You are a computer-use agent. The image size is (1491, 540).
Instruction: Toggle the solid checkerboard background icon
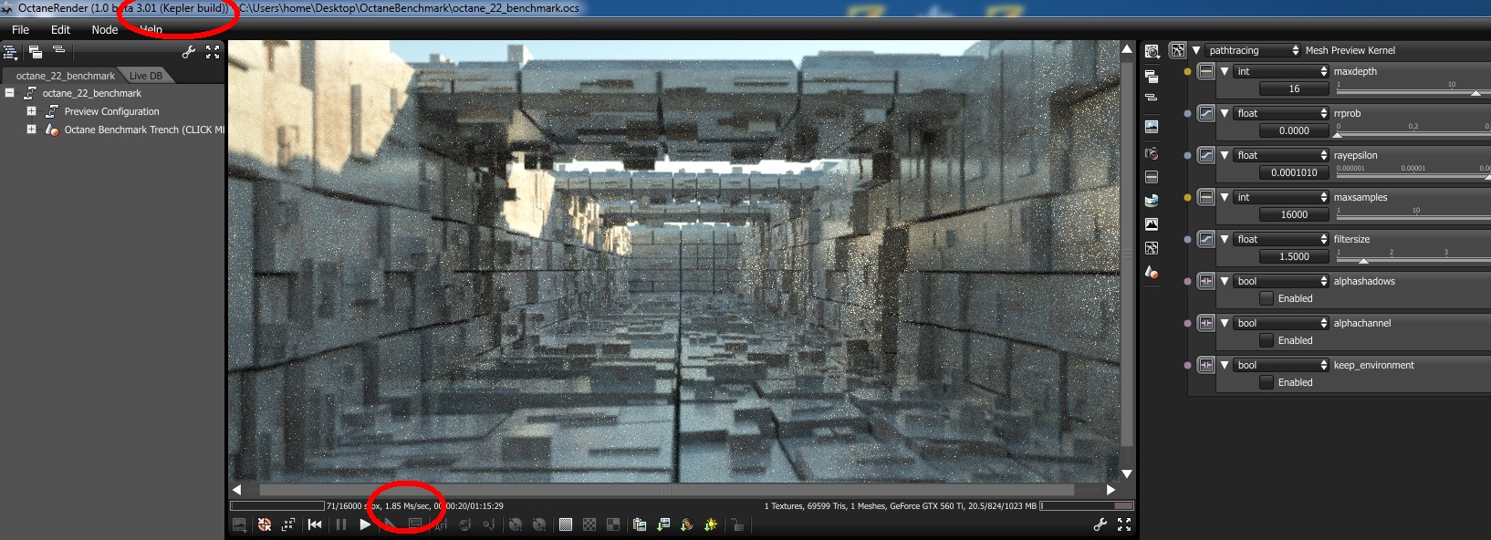(x=566, y=524)
